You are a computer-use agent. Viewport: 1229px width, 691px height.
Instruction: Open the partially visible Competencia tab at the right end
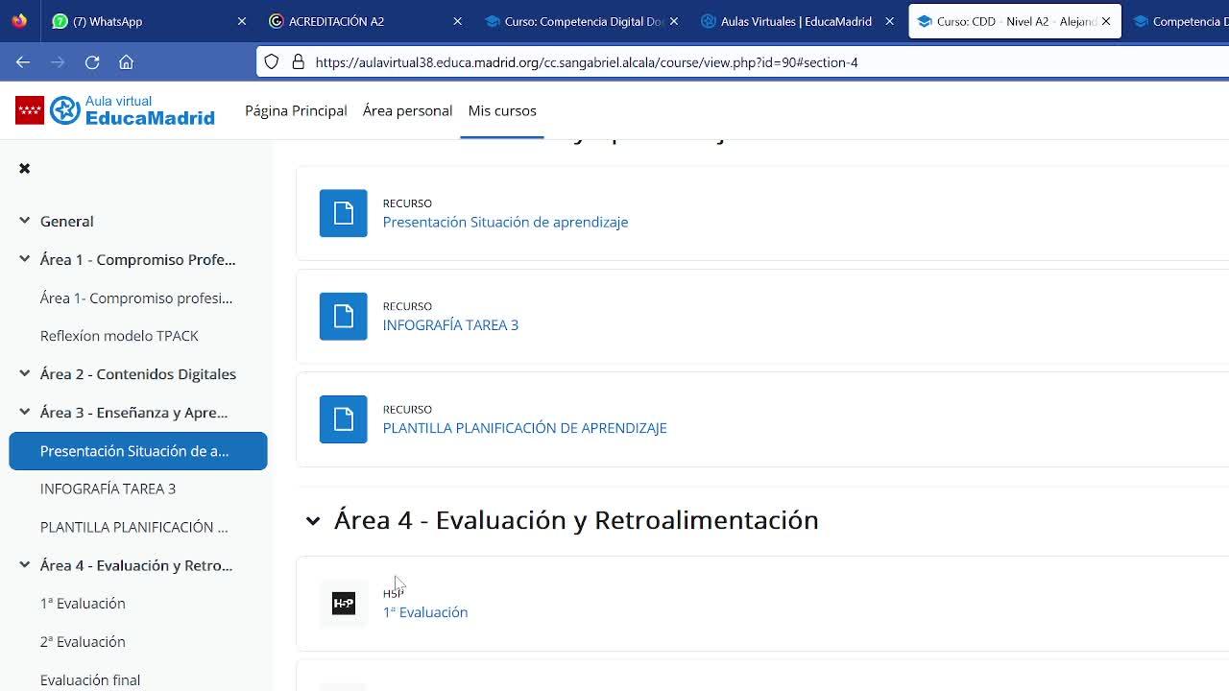pyautogui.click(x=1180, y=21)
